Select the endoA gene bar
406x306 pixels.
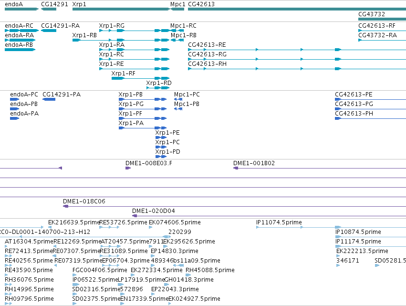click(22, 9)
